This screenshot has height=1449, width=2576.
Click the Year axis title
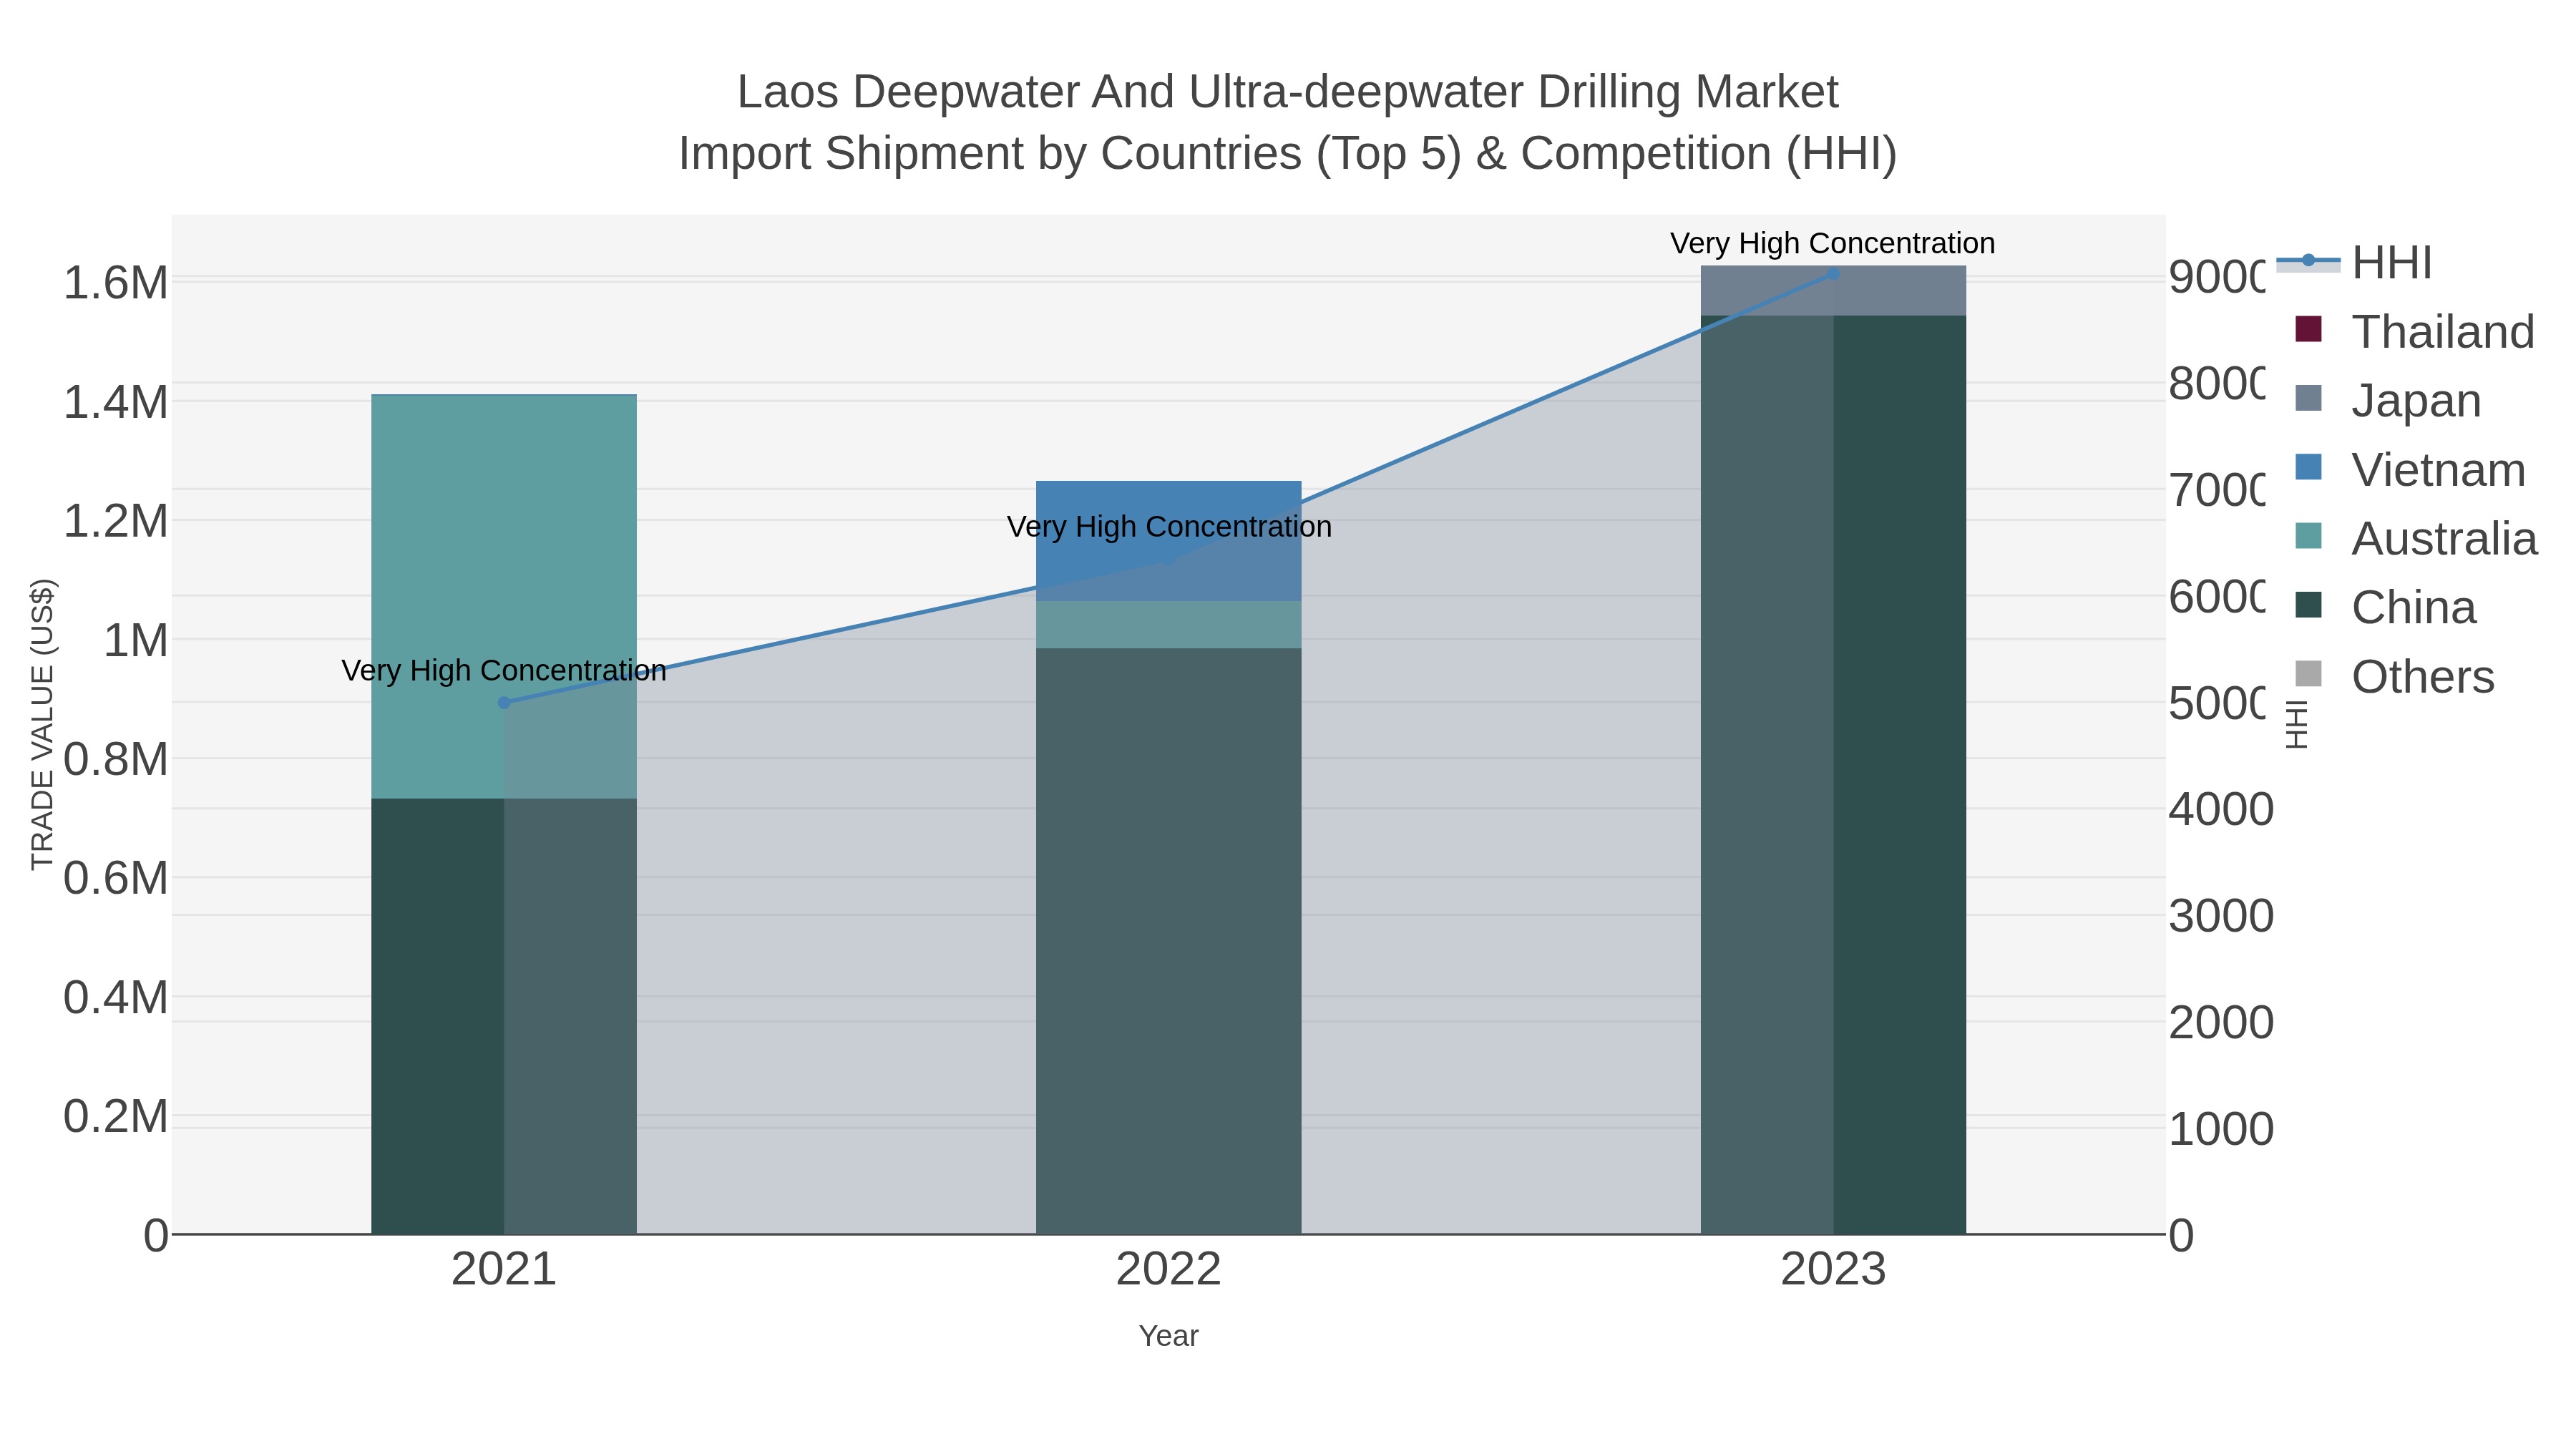tap(1169, 1336)
